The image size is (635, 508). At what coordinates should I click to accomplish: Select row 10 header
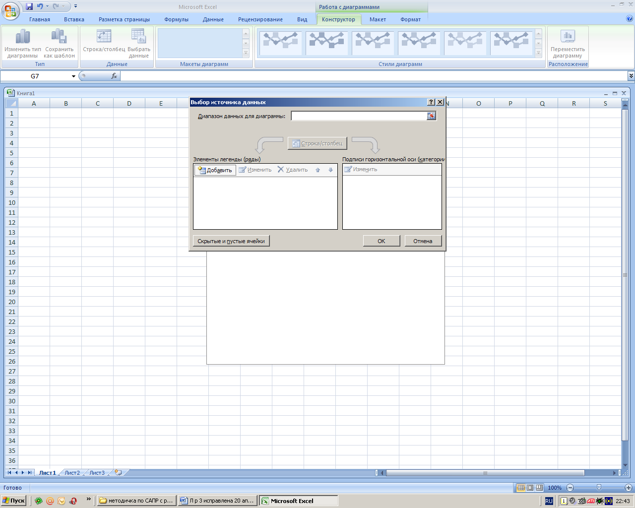tap(12, 202)
